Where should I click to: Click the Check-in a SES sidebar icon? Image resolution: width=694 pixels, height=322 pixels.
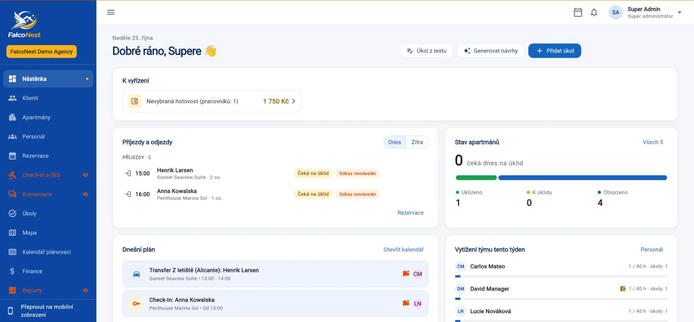tap(12, 175)
